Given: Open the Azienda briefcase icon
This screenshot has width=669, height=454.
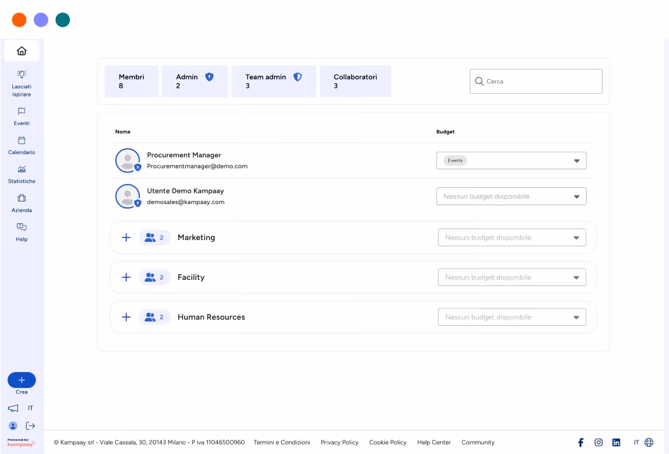Looking at the screenshot, I should click(x=22, y=198).
